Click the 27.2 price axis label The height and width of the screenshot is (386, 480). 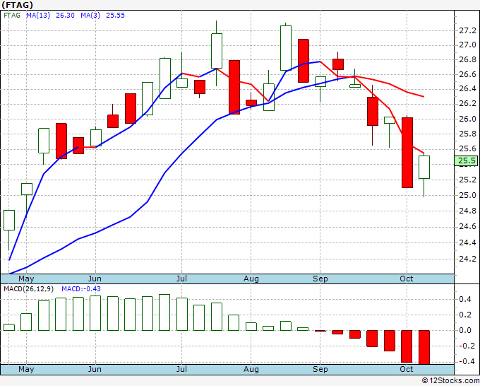point(467,30)
